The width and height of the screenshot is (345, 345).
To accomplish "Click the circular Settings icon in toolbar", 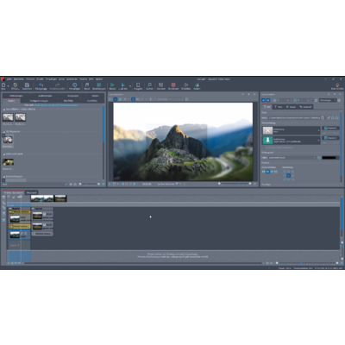I will click(x=74, y=85).
